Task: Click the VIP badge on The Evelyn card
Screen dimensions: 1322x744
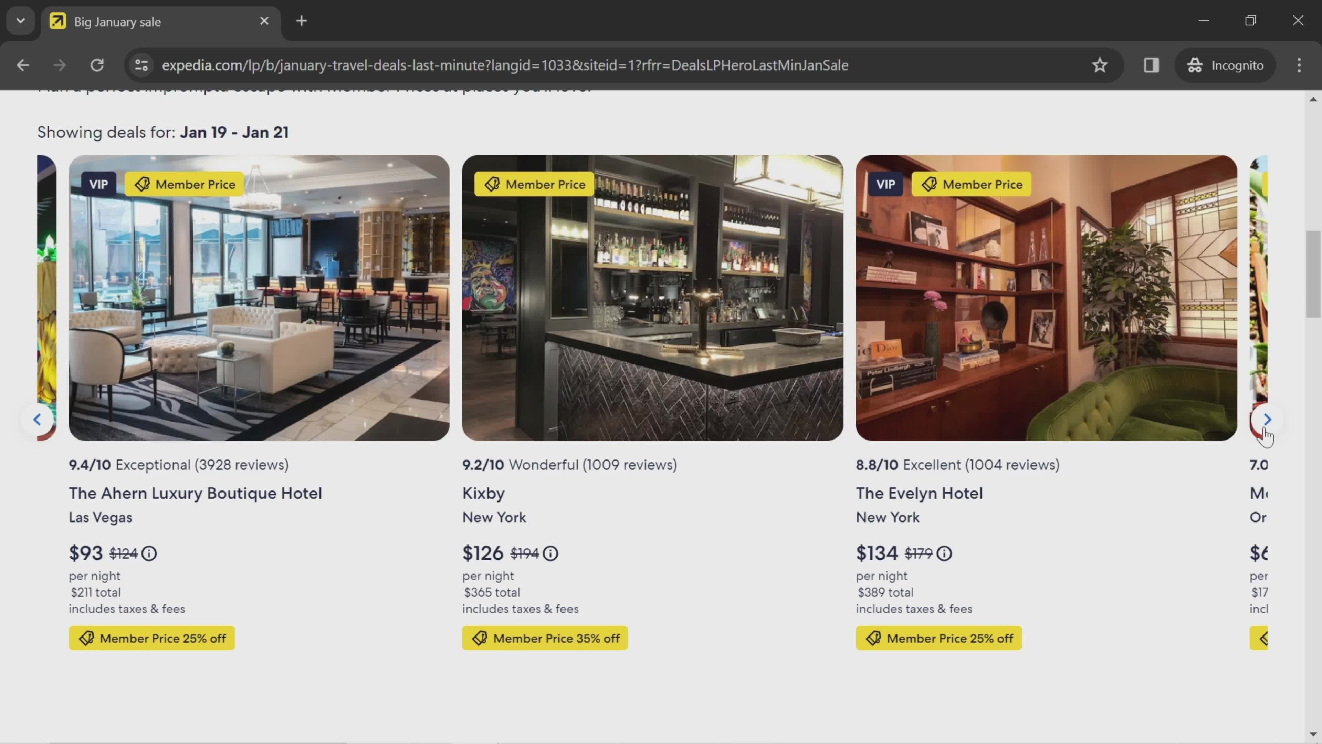Action: (x=885, y=184)
